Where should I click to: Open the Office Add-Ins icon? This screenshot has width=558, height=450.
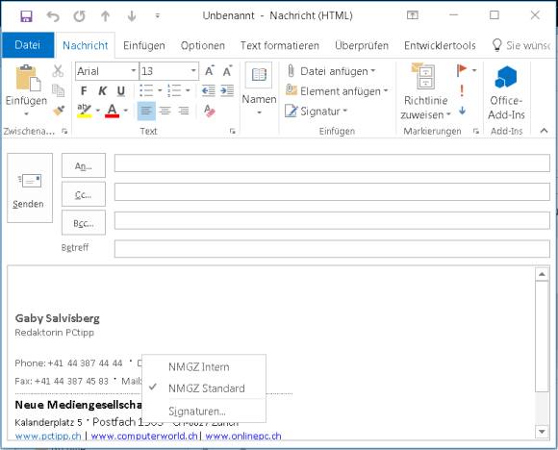[506, 77]
